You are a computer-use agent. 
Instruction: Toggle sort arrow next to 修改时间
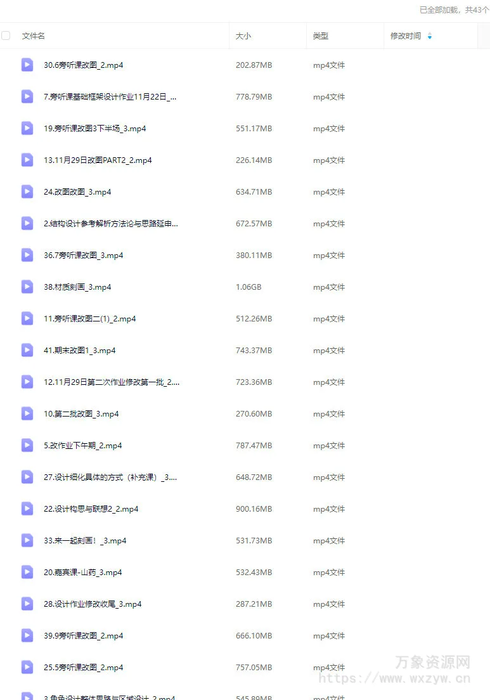[430, 36]
